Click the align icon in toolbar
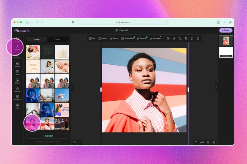 (168, 38)
